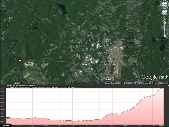Image resolution: width=169 pixels, height=127 pixels.
Task: Pan the map left with Move joystick
Action: (163, 12)
